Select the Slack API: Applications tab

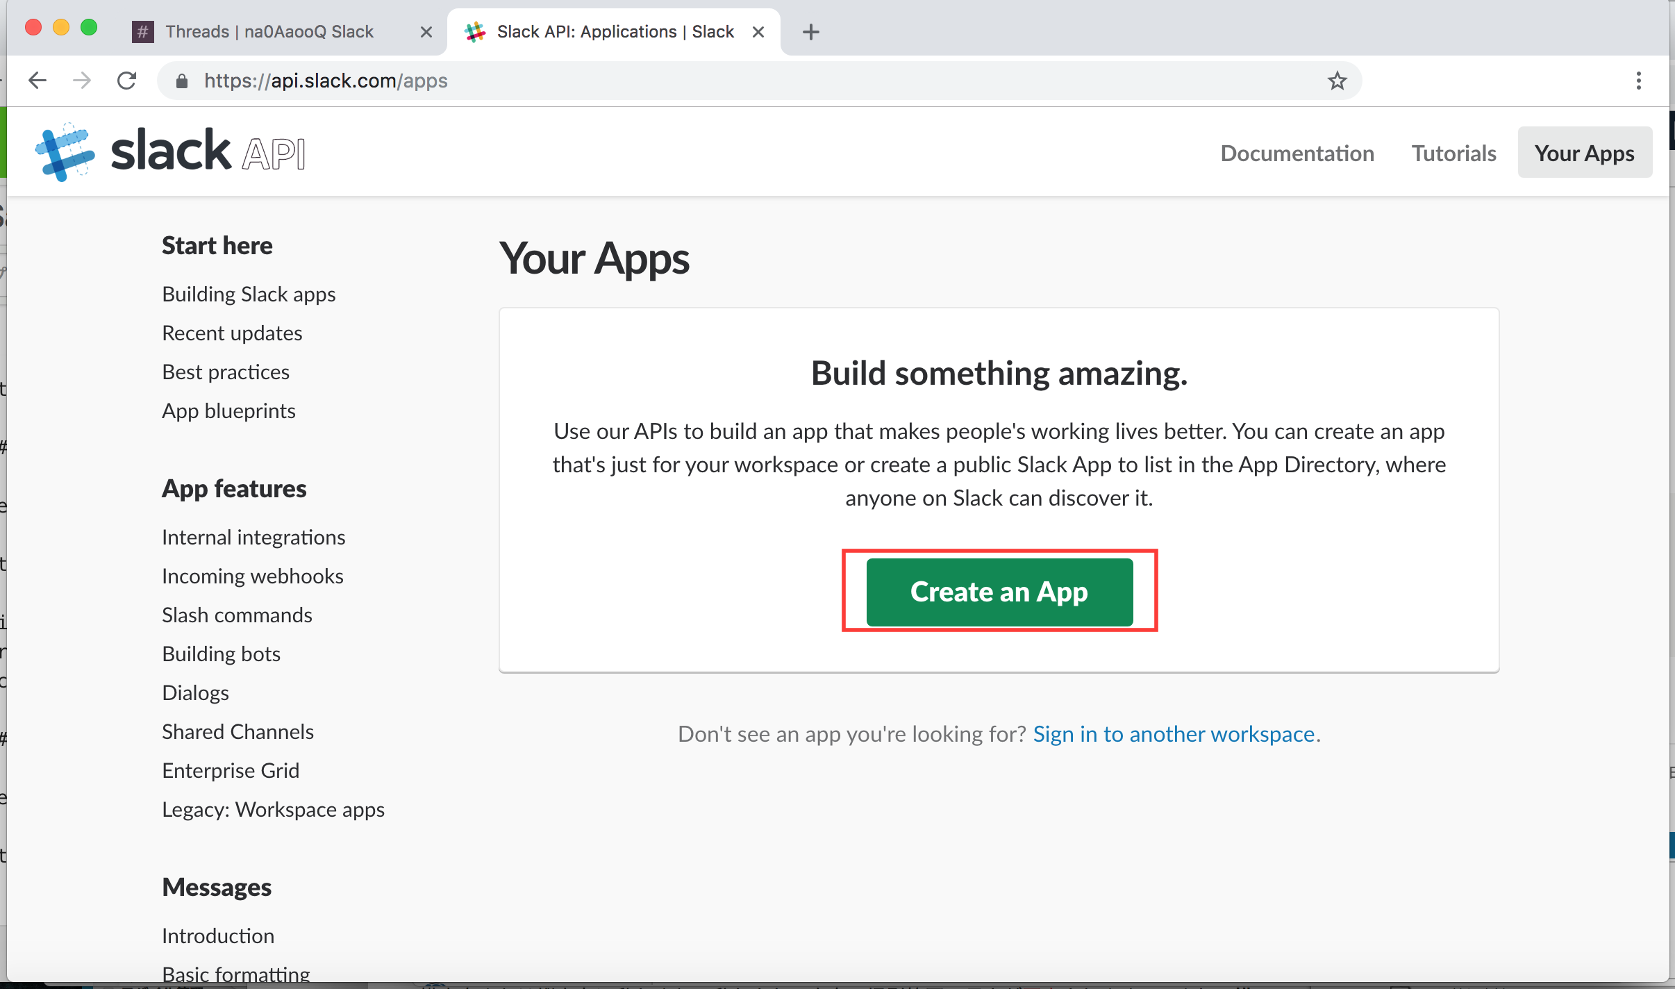615,32
